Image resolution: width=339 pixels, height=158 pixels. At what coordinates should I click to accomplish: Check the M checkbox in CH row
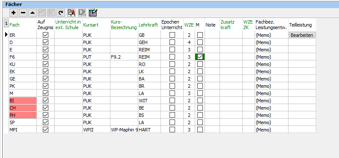200,108
